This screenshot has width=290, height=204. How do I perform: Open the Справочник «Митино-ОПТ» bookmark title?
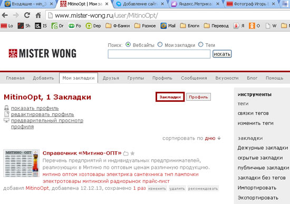coord(82,153)
